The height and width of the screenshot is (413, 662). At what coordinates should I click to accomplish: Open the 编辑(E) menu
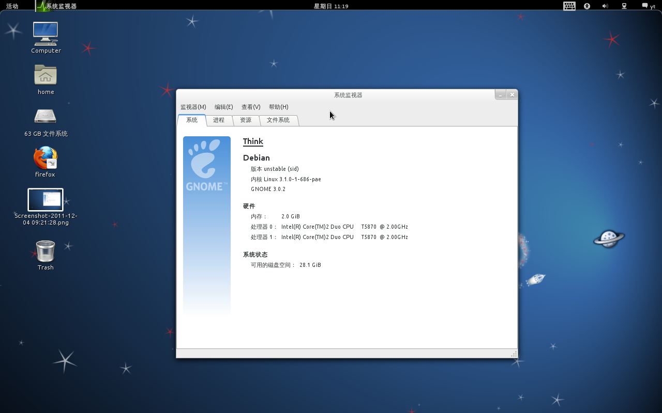(x=223, y=107)
